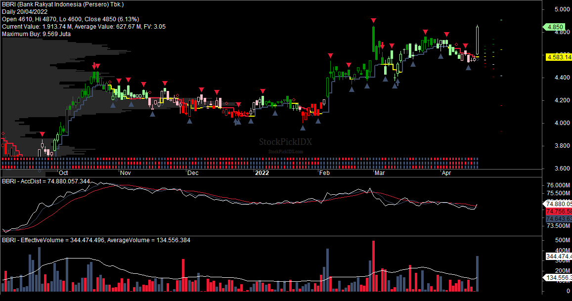This screenshot has height=301, width=572.
Task: Click the Apr label on the time axis
Action: 446,173
